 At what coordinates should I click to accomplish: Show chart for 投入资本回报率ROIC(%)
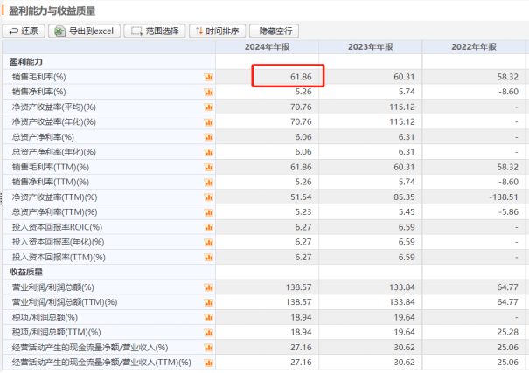click(208, 227)
